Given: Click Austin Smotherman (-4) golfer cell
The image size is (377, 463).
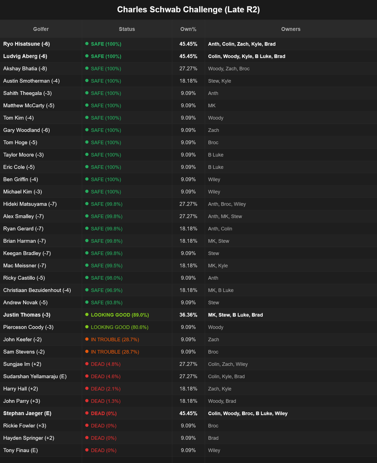Looking at the screenshot, I should tap(41, 81).
